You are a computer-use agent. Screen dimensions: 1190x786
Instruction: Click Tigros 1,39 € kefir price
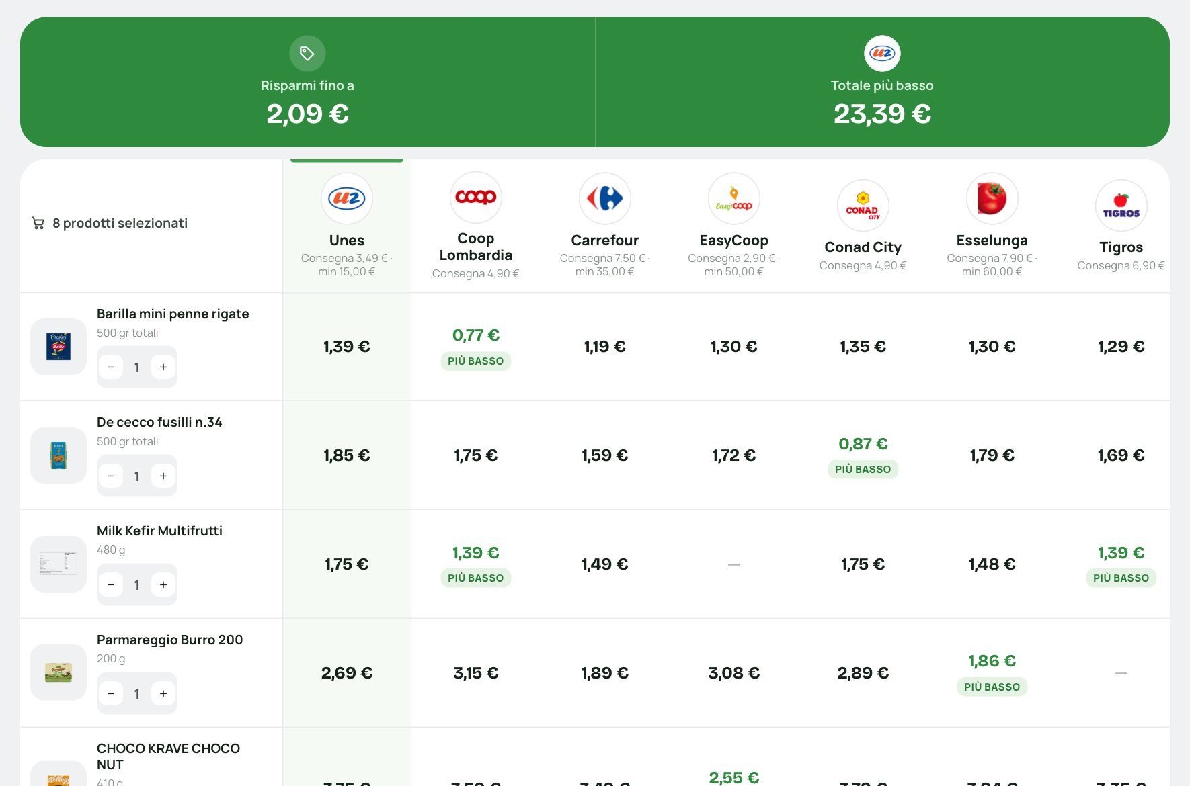[1121, 552]
